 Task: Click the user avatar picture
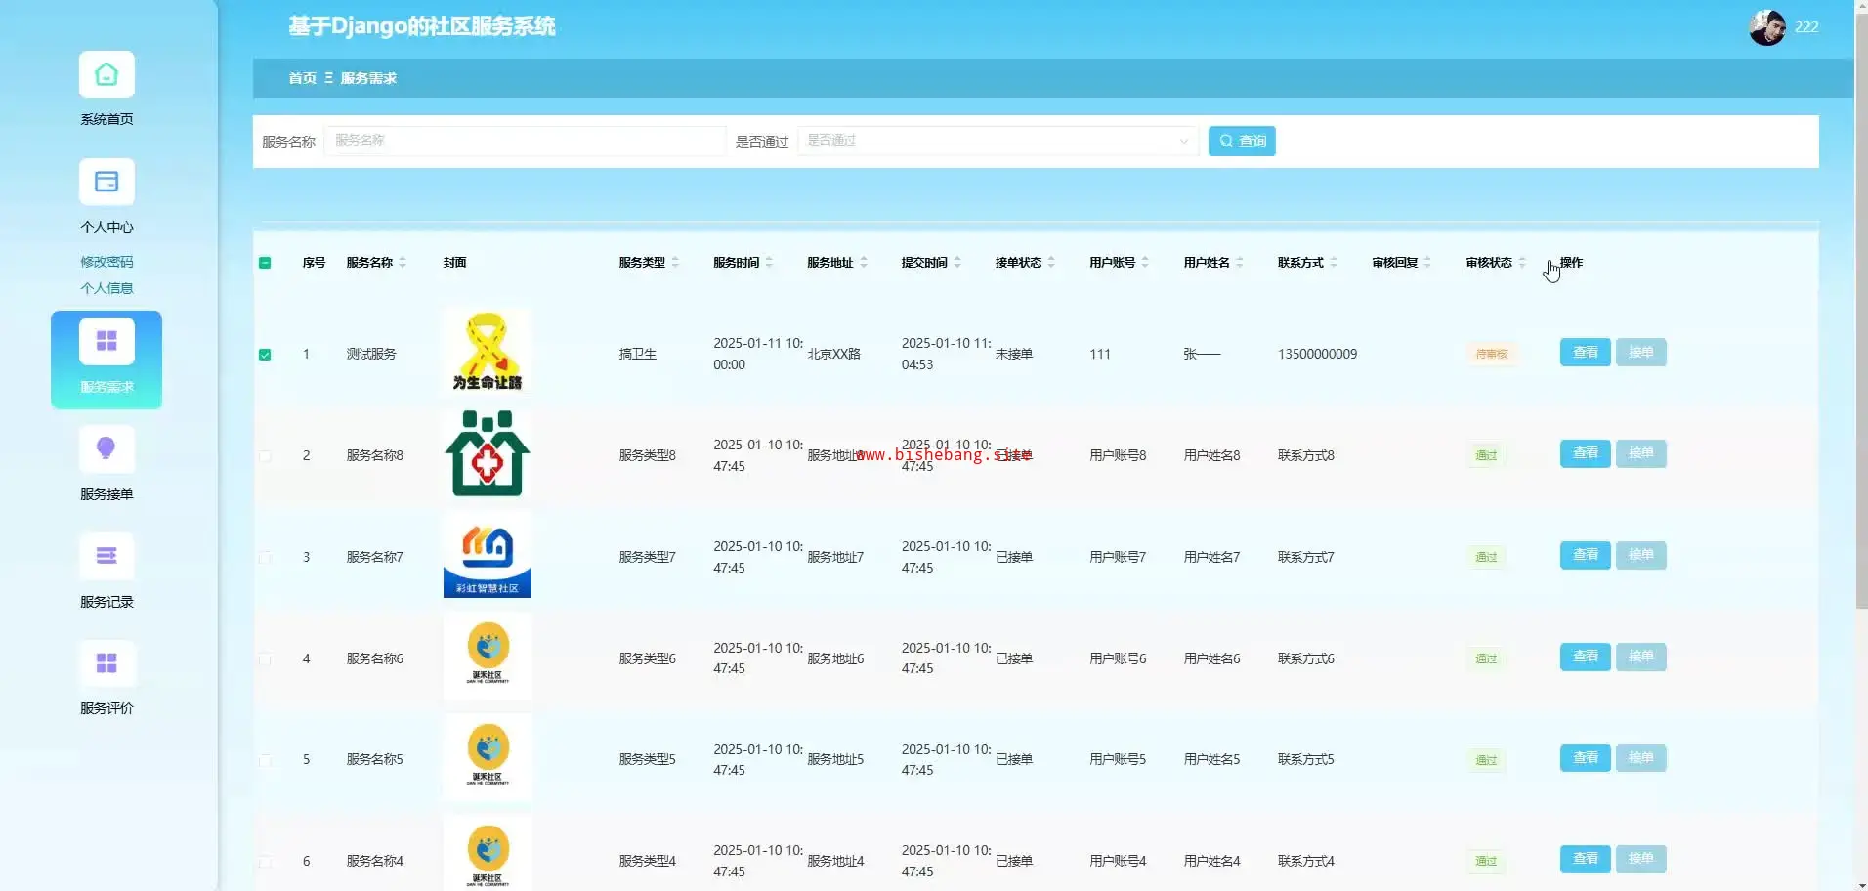[1766, 27]
